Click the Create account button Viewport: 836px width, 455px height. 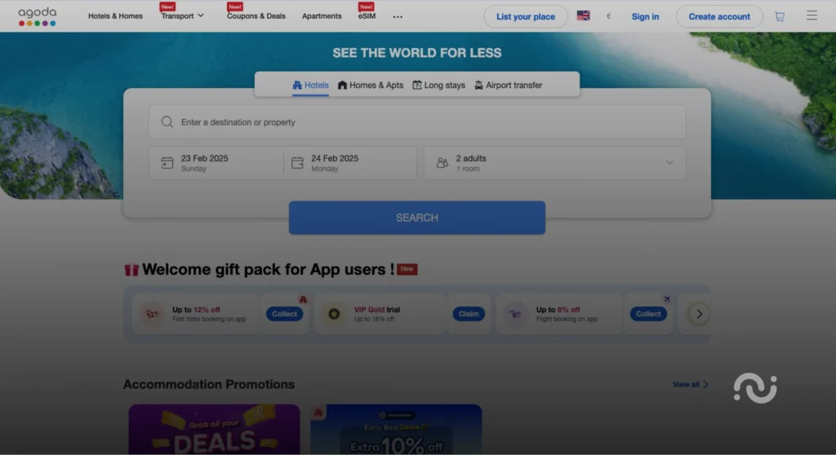719,16
